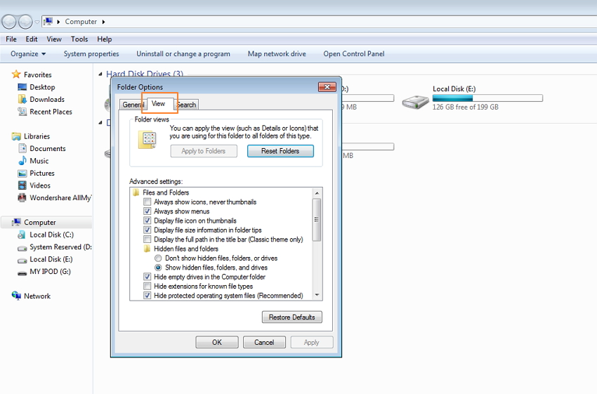Click the Restore Defaults button
The image size is (597, 394).
click(292, 317)
